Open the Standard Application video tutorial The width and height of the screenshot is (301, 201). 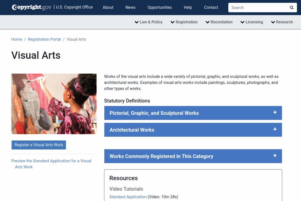click(128, 197)
